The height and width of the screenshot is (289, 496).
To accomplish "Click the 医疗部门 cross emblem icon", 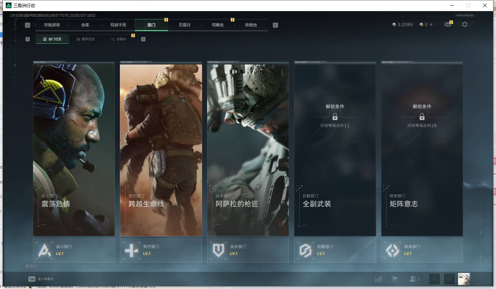I will [x=131, y=250].
